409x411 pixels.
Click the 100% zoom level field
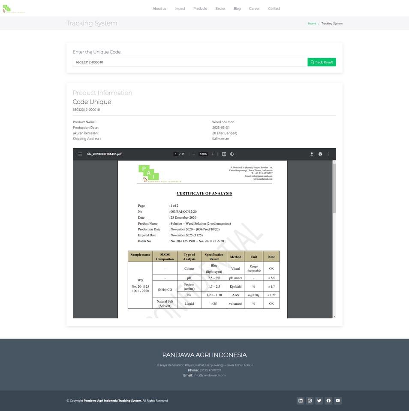203,154
